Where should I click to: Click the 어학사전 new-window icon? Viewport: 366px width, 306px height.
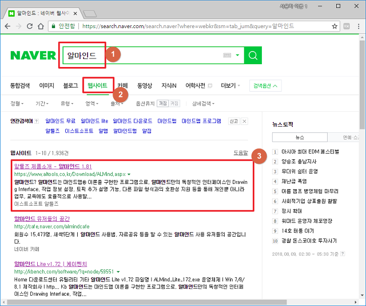(210, 85)
